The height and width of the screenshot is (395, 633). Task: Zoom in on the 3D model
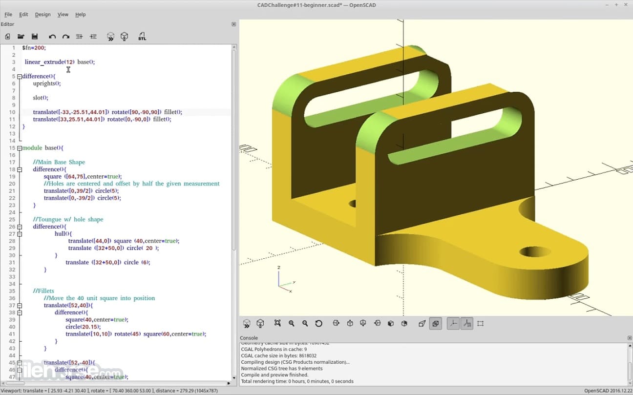pyautogui.click(x=292, y=323)
